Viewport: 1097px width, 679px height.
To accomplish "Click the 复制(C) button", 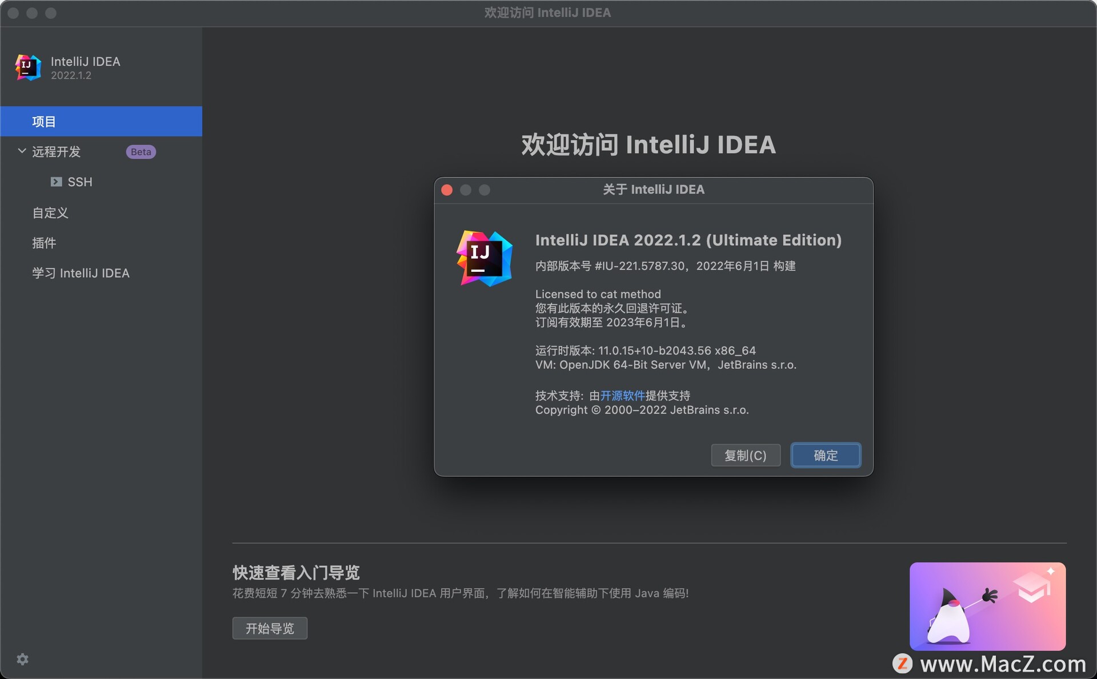I will (746, 455).
